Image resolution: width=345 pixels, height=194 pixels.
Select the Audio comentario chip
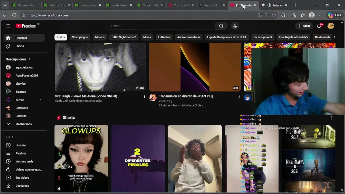(188, 37)
